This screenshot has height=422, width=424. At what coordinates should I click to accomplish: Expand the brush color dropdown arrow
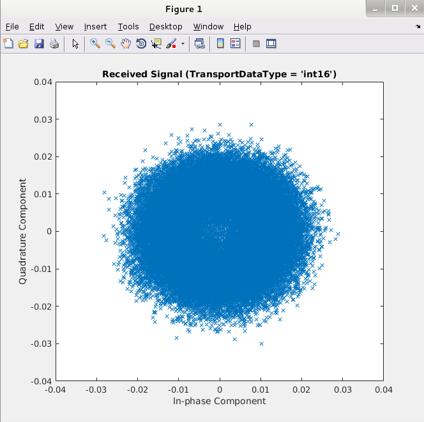pyautogui.click(x=183, y=43)
